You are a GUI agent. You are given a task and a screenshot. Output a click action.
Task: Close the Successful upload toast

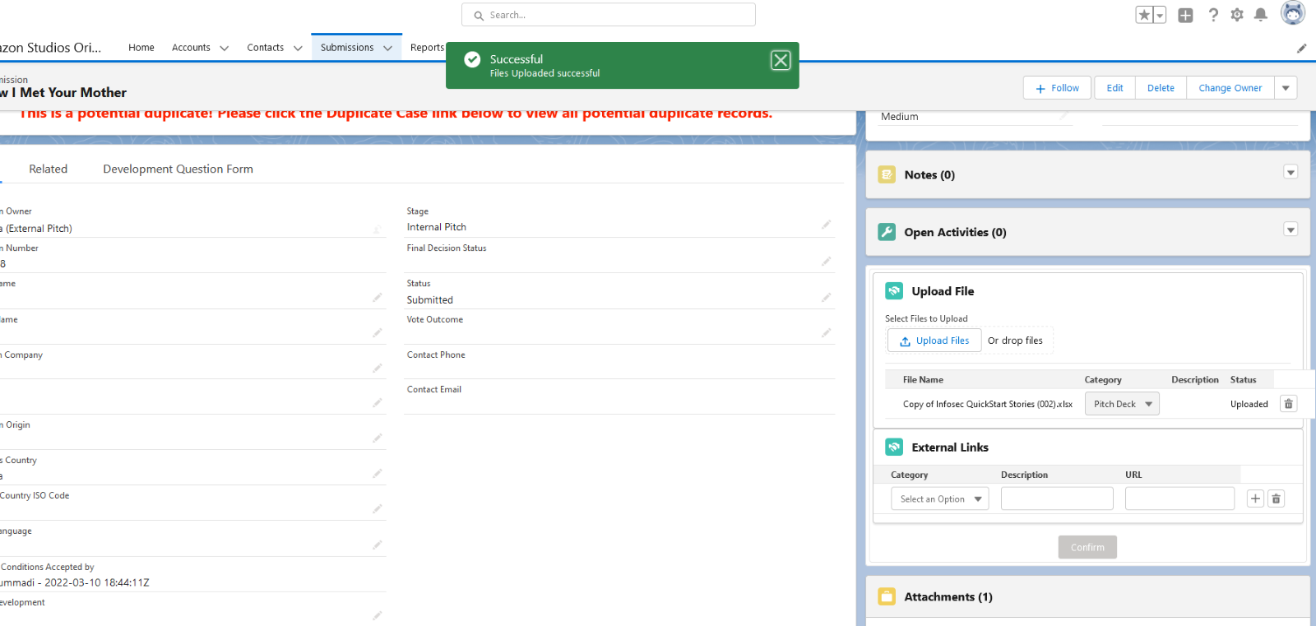(x=781, y=60)
